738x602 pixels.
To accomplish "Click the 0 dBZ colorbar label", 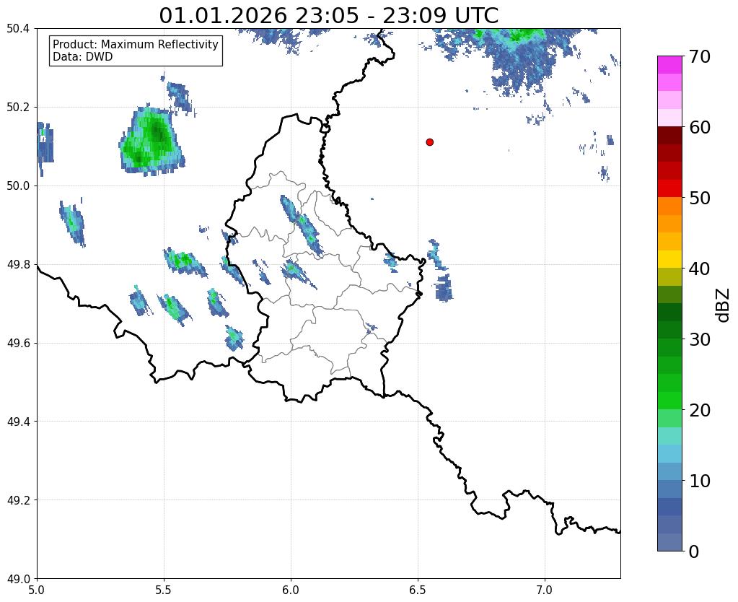I will [694, 551].
